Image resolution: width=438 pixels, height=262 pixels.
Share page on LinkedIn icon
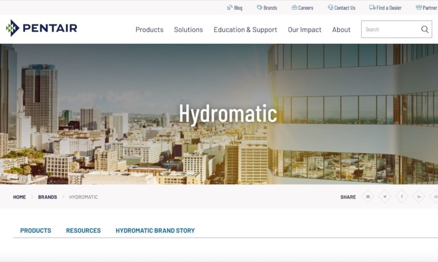coord(419,197)
